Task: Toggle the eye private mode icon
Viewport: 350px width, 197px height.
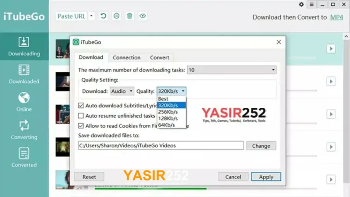Action: 143,16
